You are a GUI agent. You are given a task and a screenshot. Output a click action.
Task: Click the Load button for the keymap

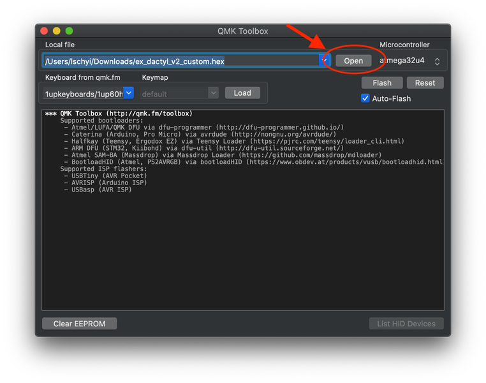coord(242,93)
